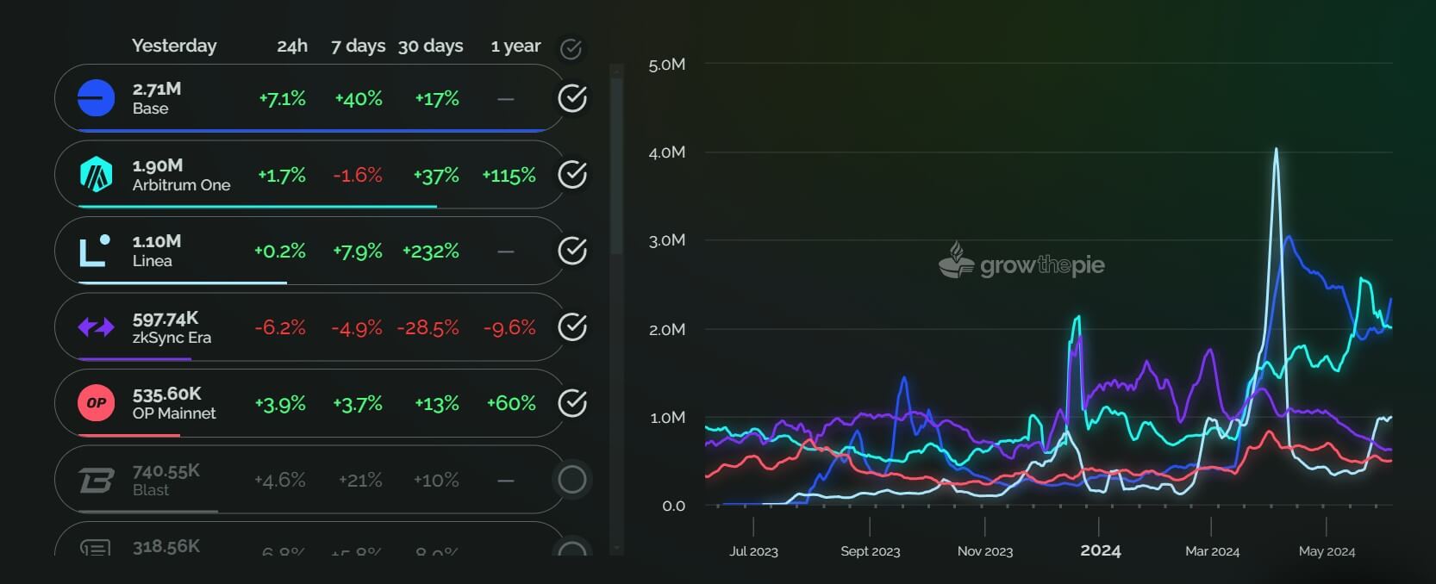Click OP Mainnet's +3.9% 24h change
The height and width of the screenshot is (584, 1436).
(280, 404)
